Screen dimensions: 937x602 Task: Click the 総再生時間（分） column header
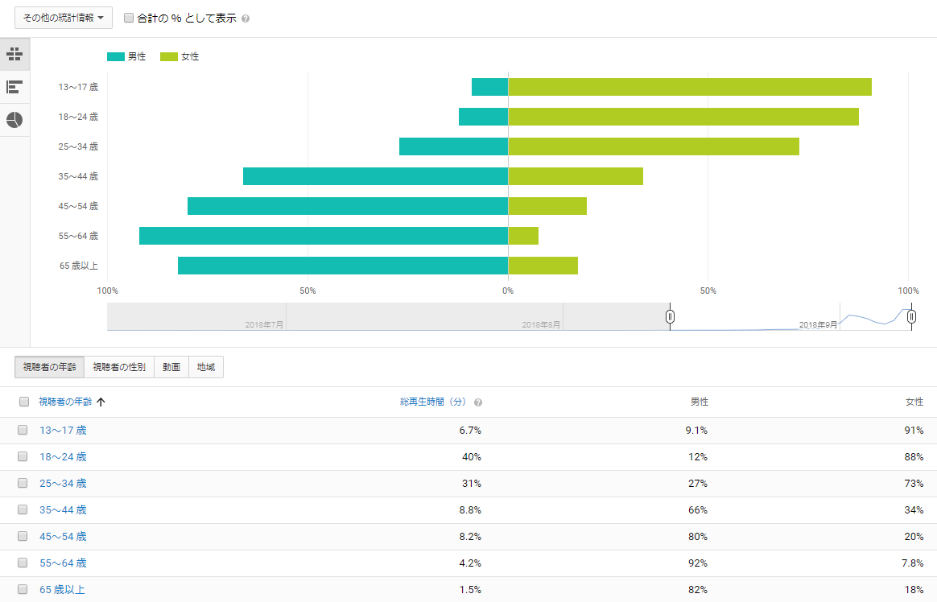[x=433, y=402]
